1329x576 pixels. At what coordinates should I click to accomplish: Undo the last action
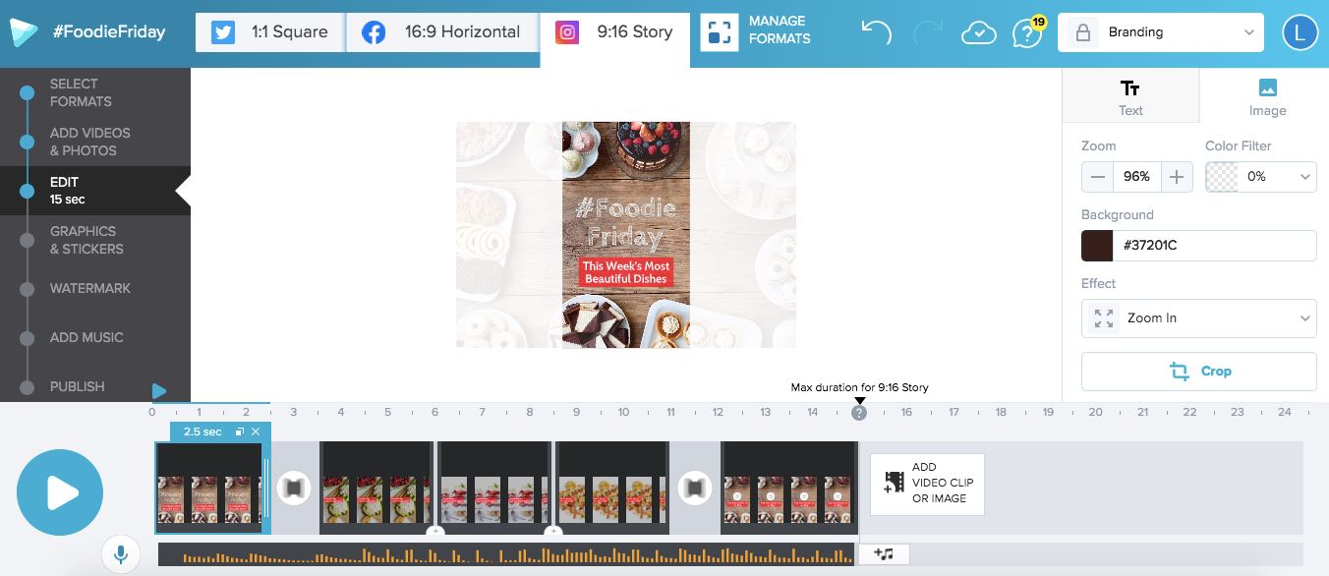(x=876, y=32)
